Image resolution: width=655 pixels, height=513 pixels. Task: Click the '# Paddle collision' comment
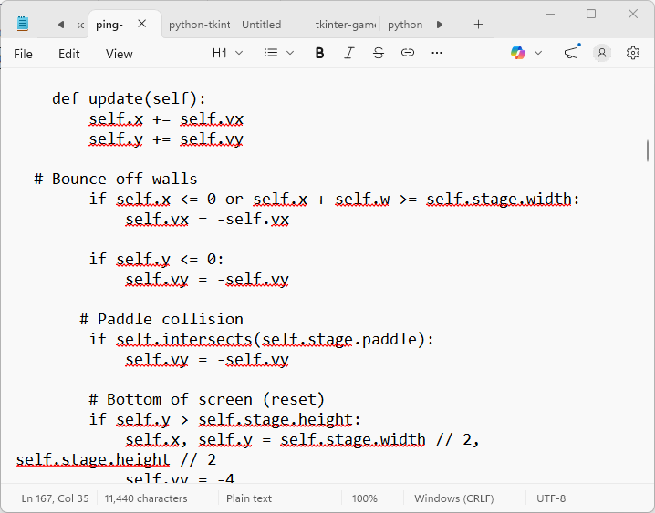(x=161, y=319)
